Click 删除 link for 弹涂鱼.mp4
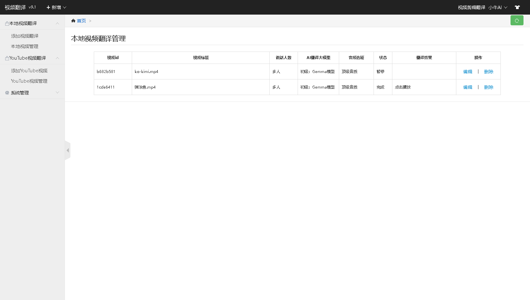This screenshot has width=530, height=300. [488, 87]
